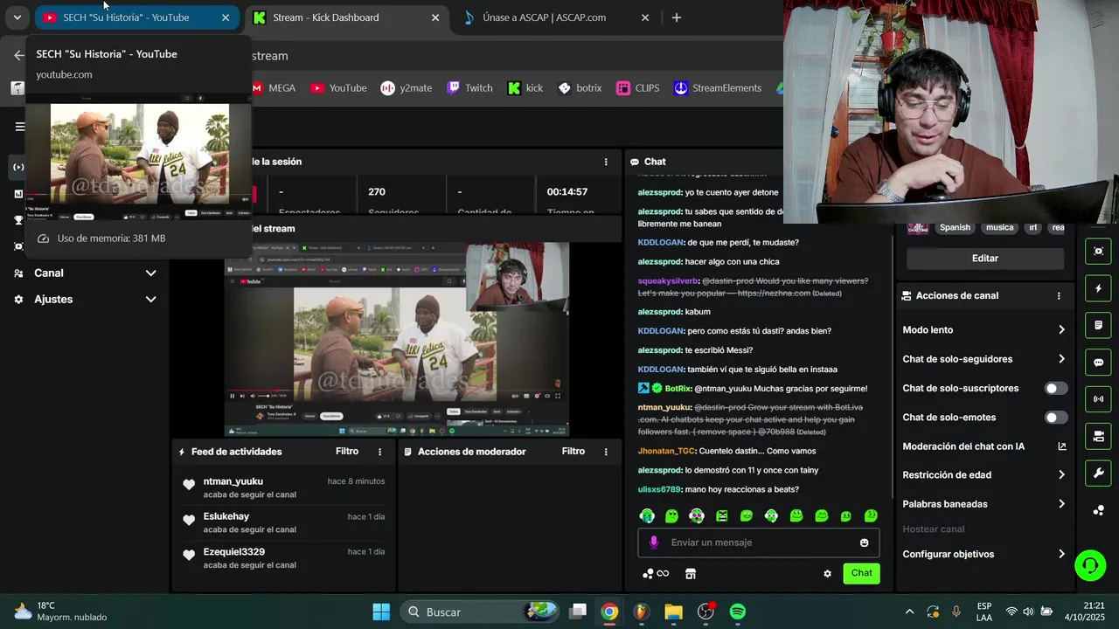Image resolution: width=1119 pixels, height=629 pixels.
Task: Open the y2mate bookmark
Action: point(407,88)
